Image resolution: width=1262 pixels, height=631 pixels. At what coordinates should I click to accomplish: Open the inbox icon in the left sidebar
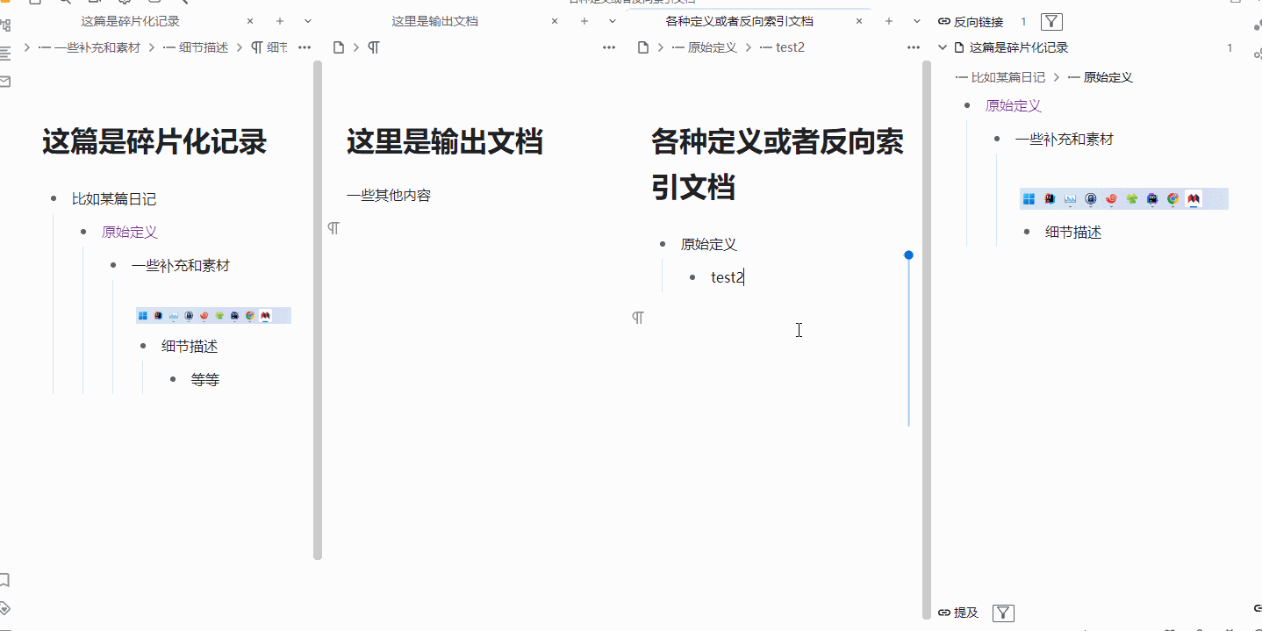6,79
